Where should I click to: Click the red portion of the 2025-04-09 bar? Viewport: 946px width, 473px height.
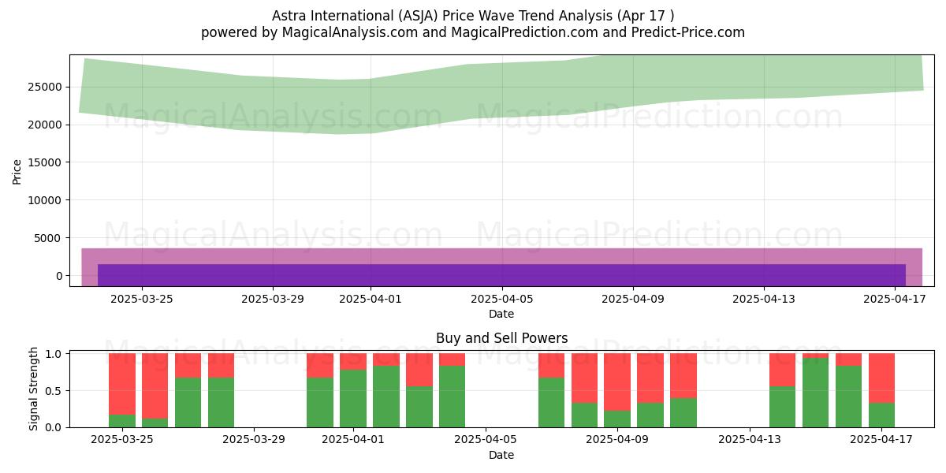click(x=617, y=382)
